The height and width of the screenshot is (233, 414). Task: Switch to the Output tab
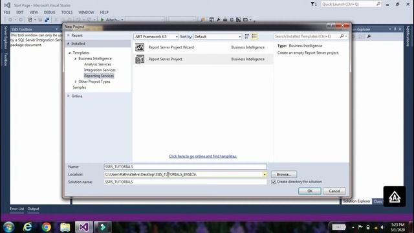(x=33, y=208)
